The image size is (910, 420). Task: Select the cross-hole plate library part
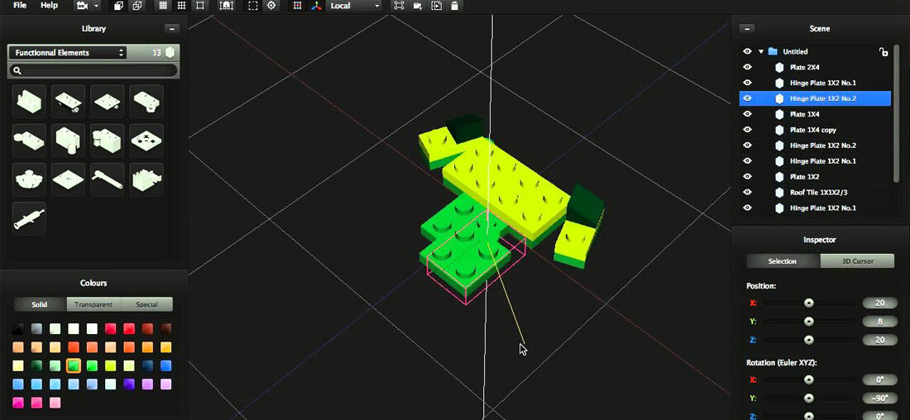coord(146,141)
